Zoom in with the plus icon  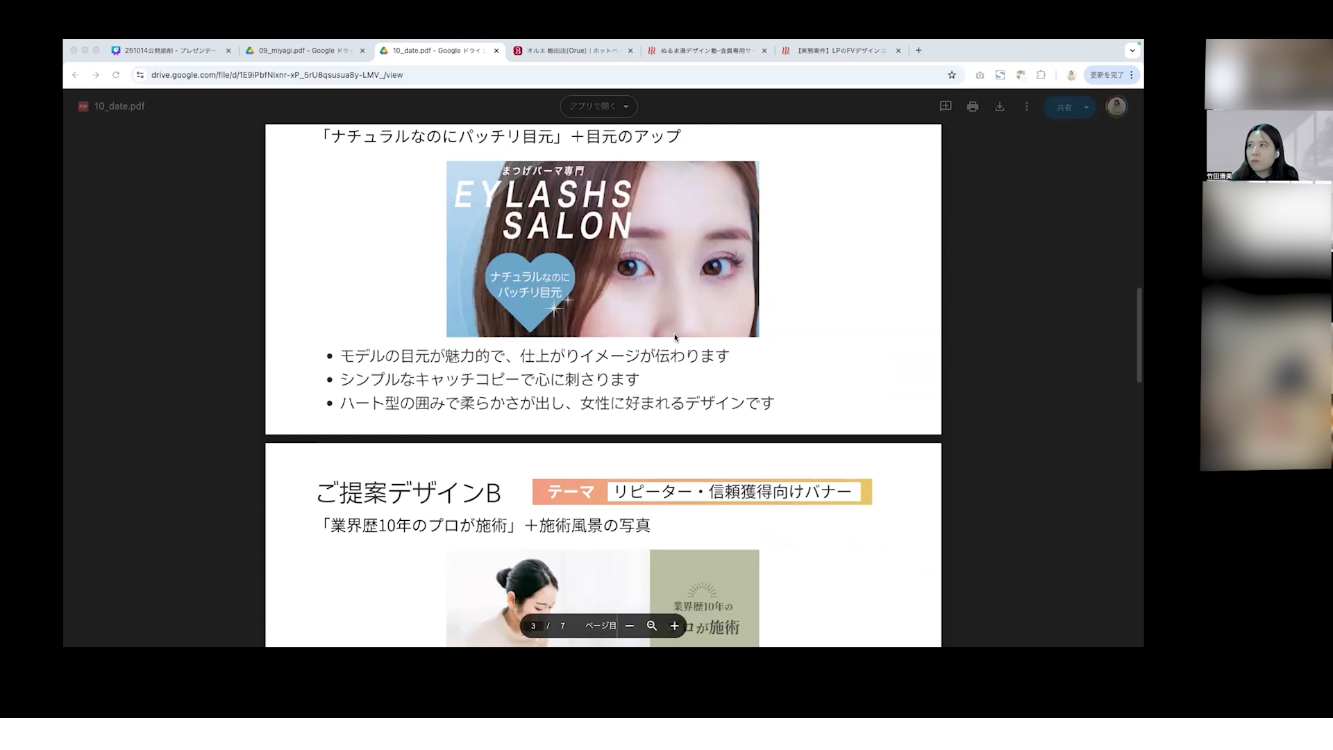click(674, 626)
